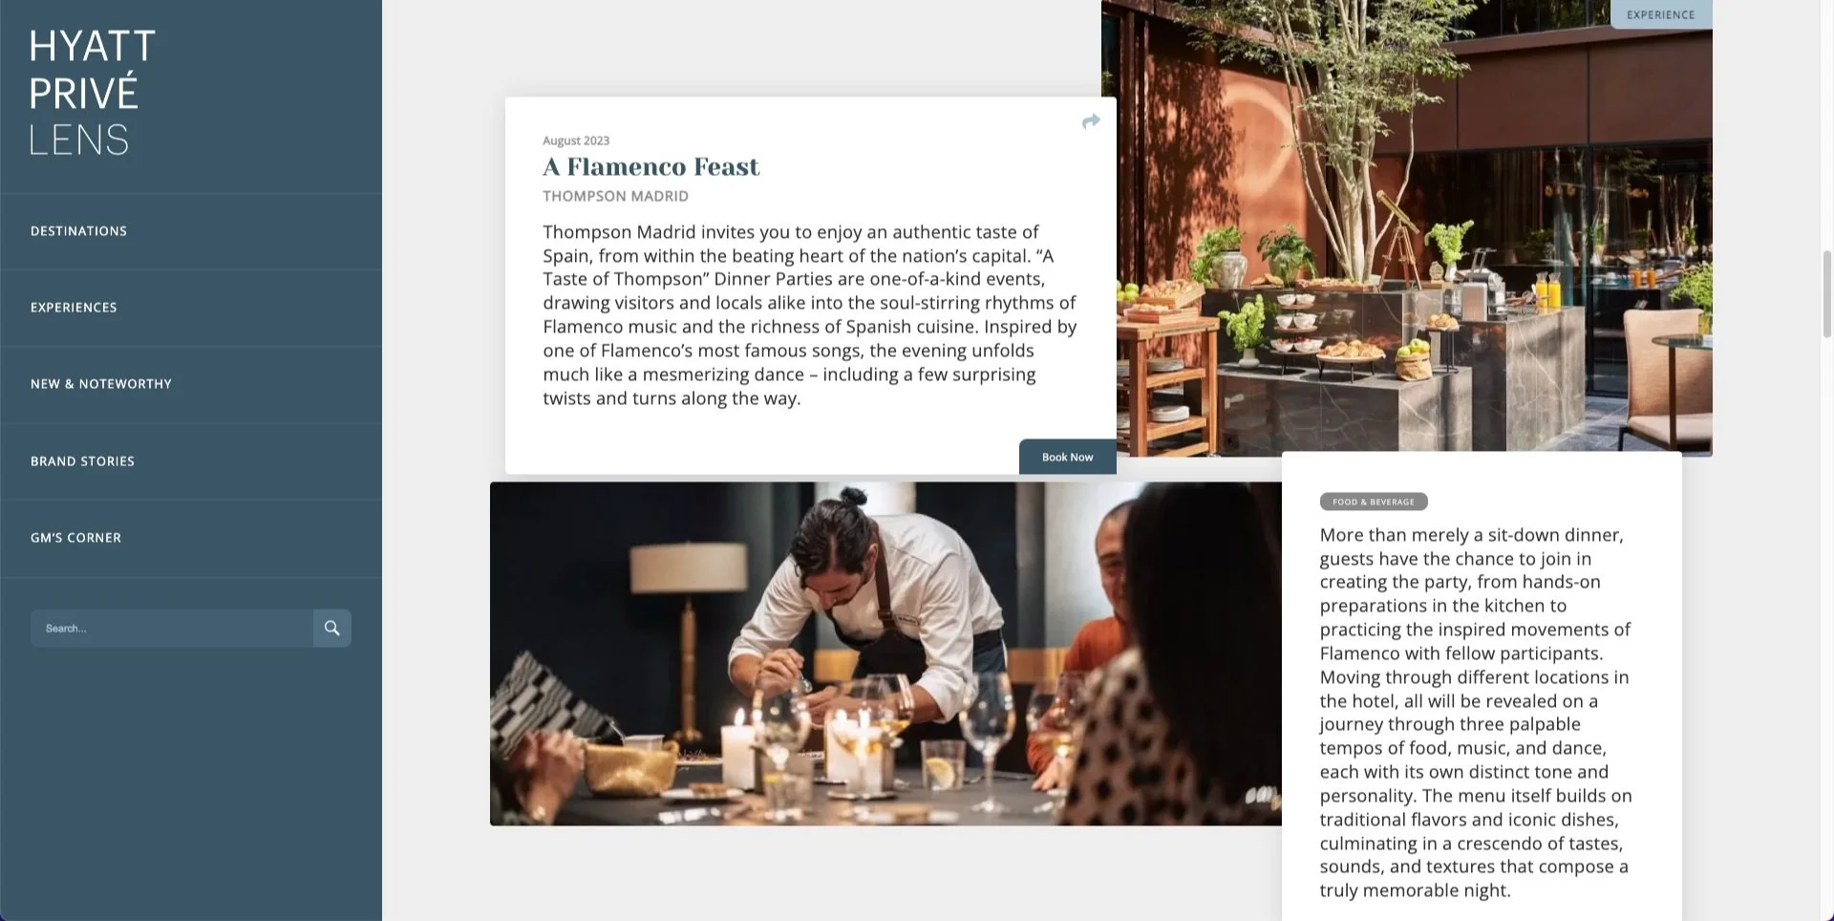The width and height of the screenshot is (1834, 921).
Task: Click the August 2023 date label
Action: [576, 140]
